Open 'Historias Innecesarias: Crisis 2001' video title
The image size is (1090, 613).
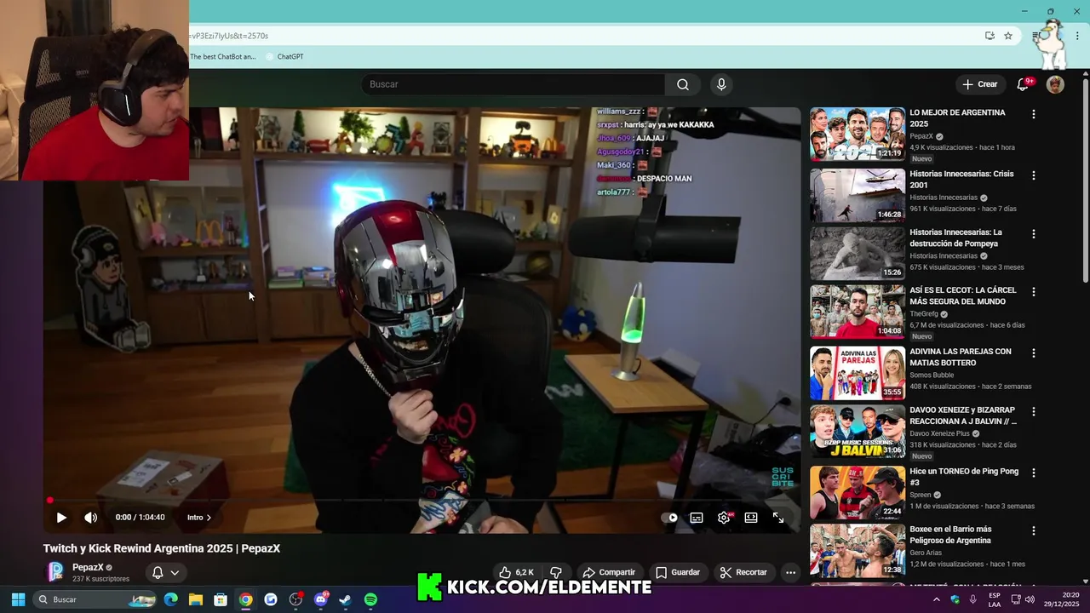tap(961, 180)
